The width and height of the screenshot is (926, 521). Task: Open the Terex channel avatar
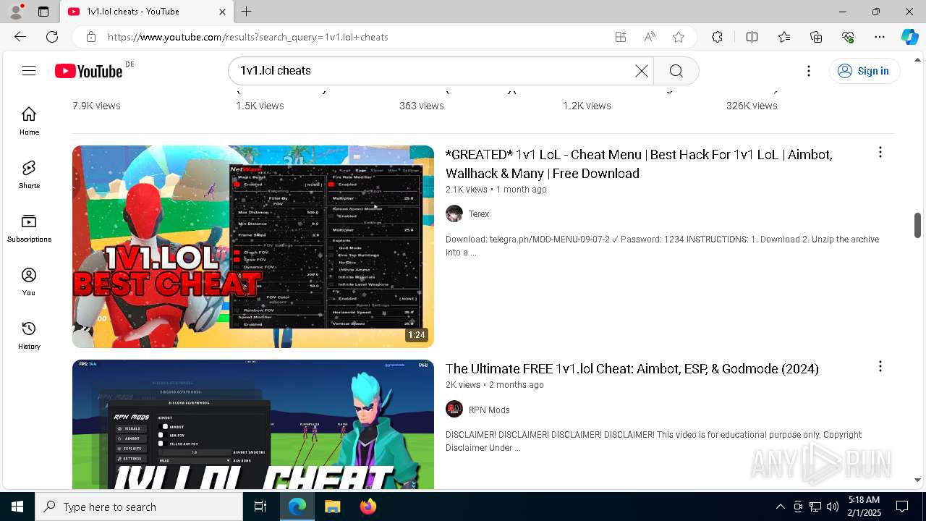pos(454,213)
